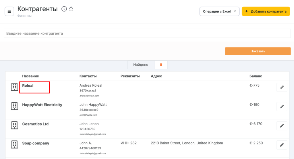Star the Контрагенты page as favorite
Viewport: 294px width, 159px height.
click(x=71, y=9)
